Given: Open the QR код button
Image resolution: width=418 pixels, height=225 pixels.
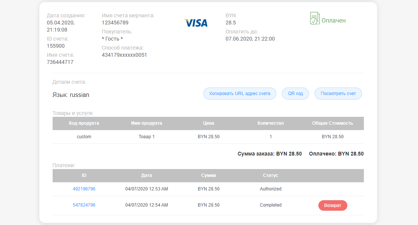Looking at the screenshot, I should tap(295, 94).
